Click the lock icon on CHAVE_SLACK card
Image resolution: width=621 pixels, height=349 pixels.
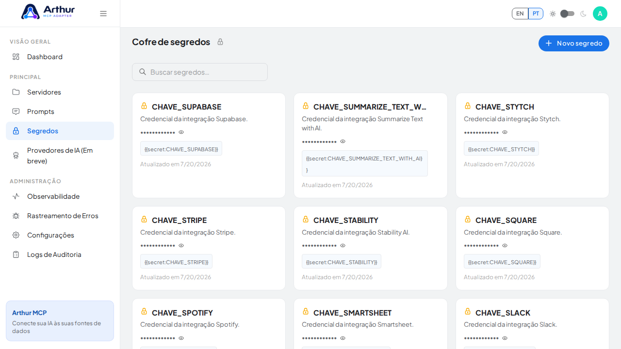click(468, 311)
